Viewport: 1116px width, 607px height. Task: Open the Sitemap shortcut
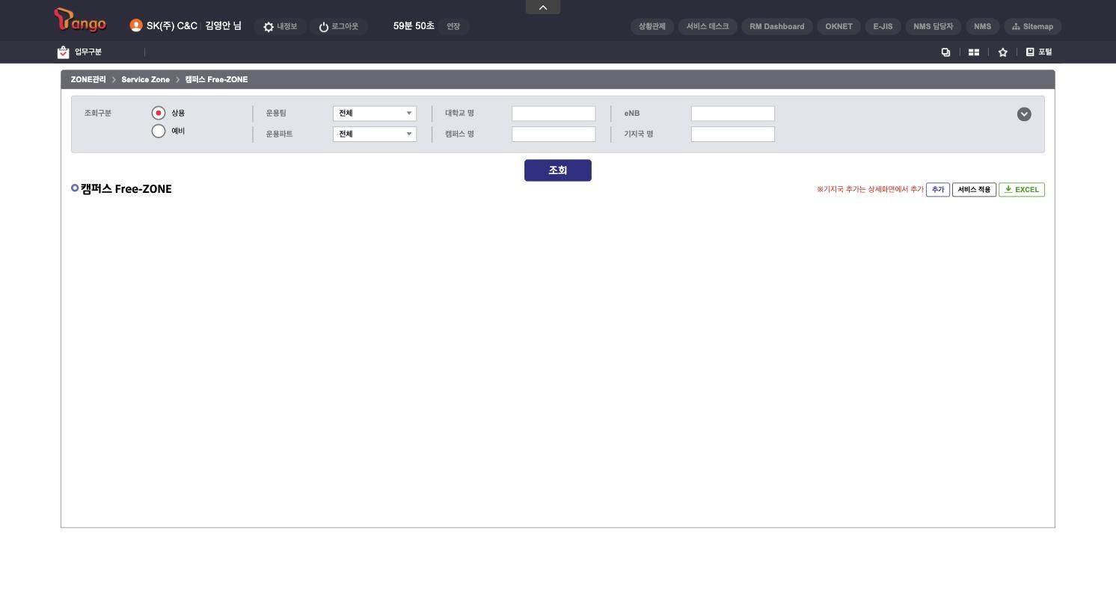1032,27
